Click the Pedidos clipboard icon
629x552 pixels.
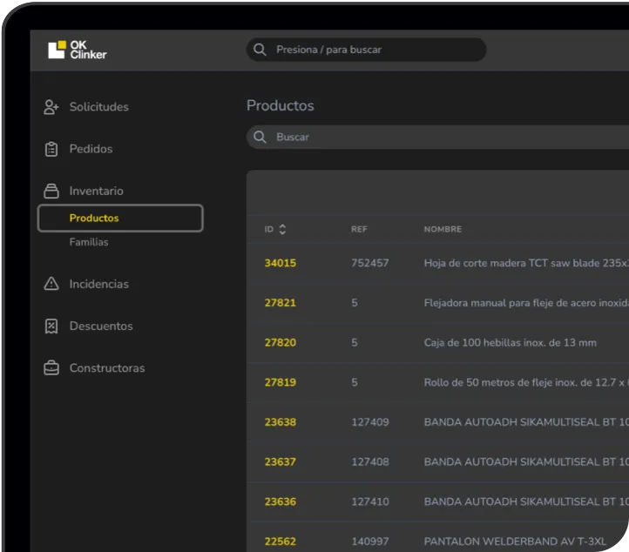[x=51, y=149]
